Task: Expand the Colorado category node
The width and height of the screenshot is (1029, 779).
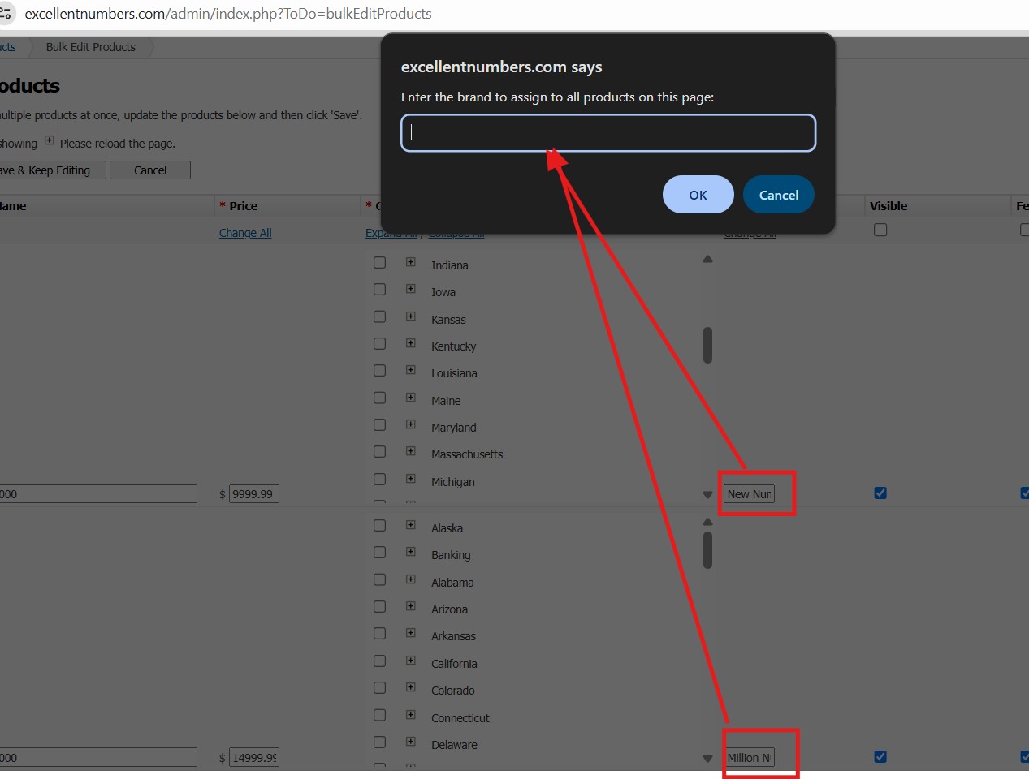Action: [x=411, y=687]
